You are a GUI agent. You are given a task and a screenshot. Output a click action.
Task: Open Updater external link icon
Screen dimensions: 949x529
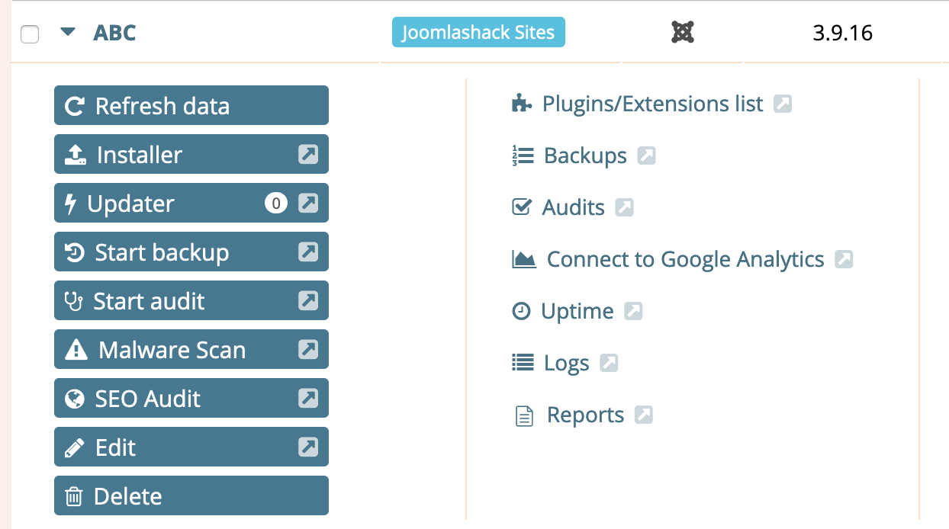(x=308, y=204)
